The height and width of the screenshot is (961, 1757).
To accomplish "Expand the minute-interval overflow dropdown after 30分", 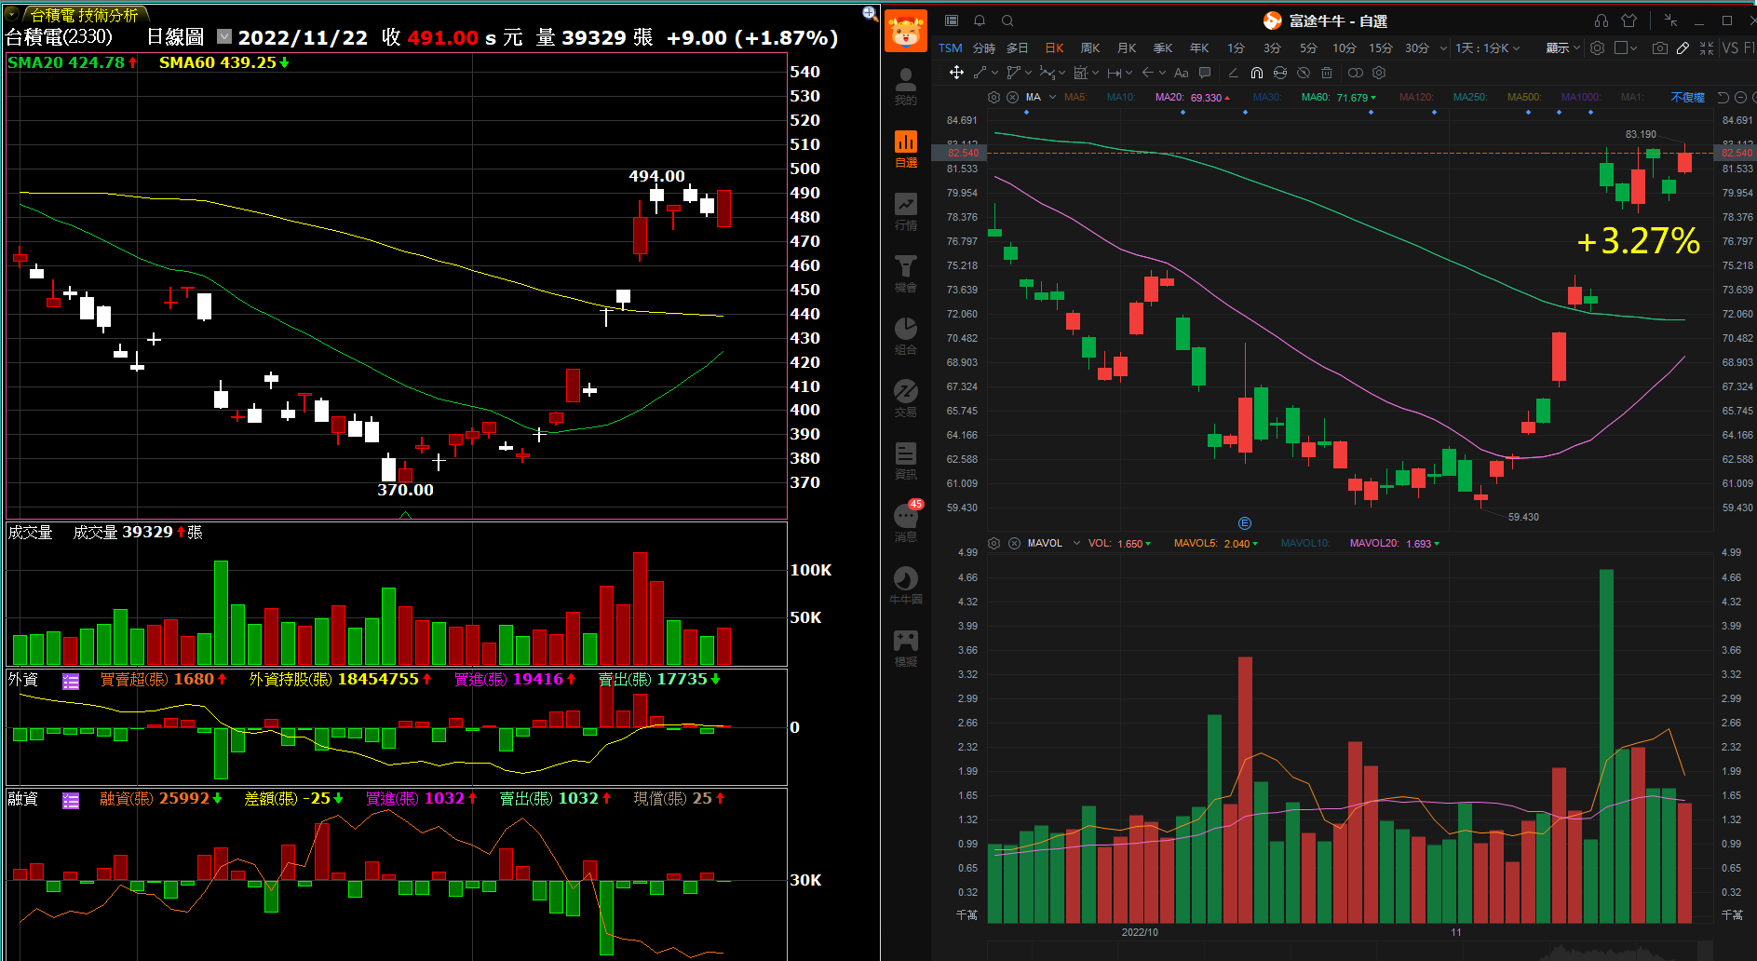I will pos(1443,48).
